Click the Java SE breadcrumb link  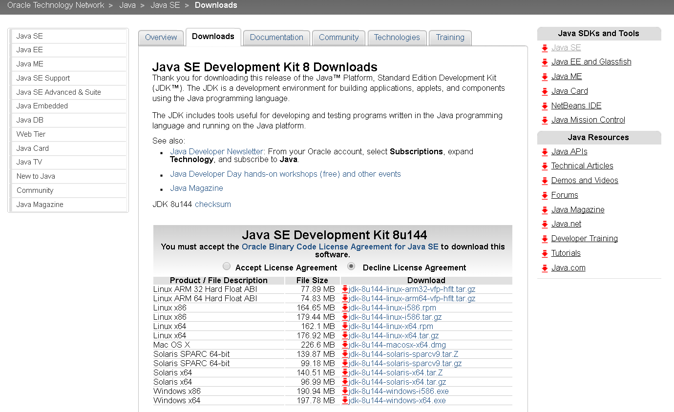point(165,5)
